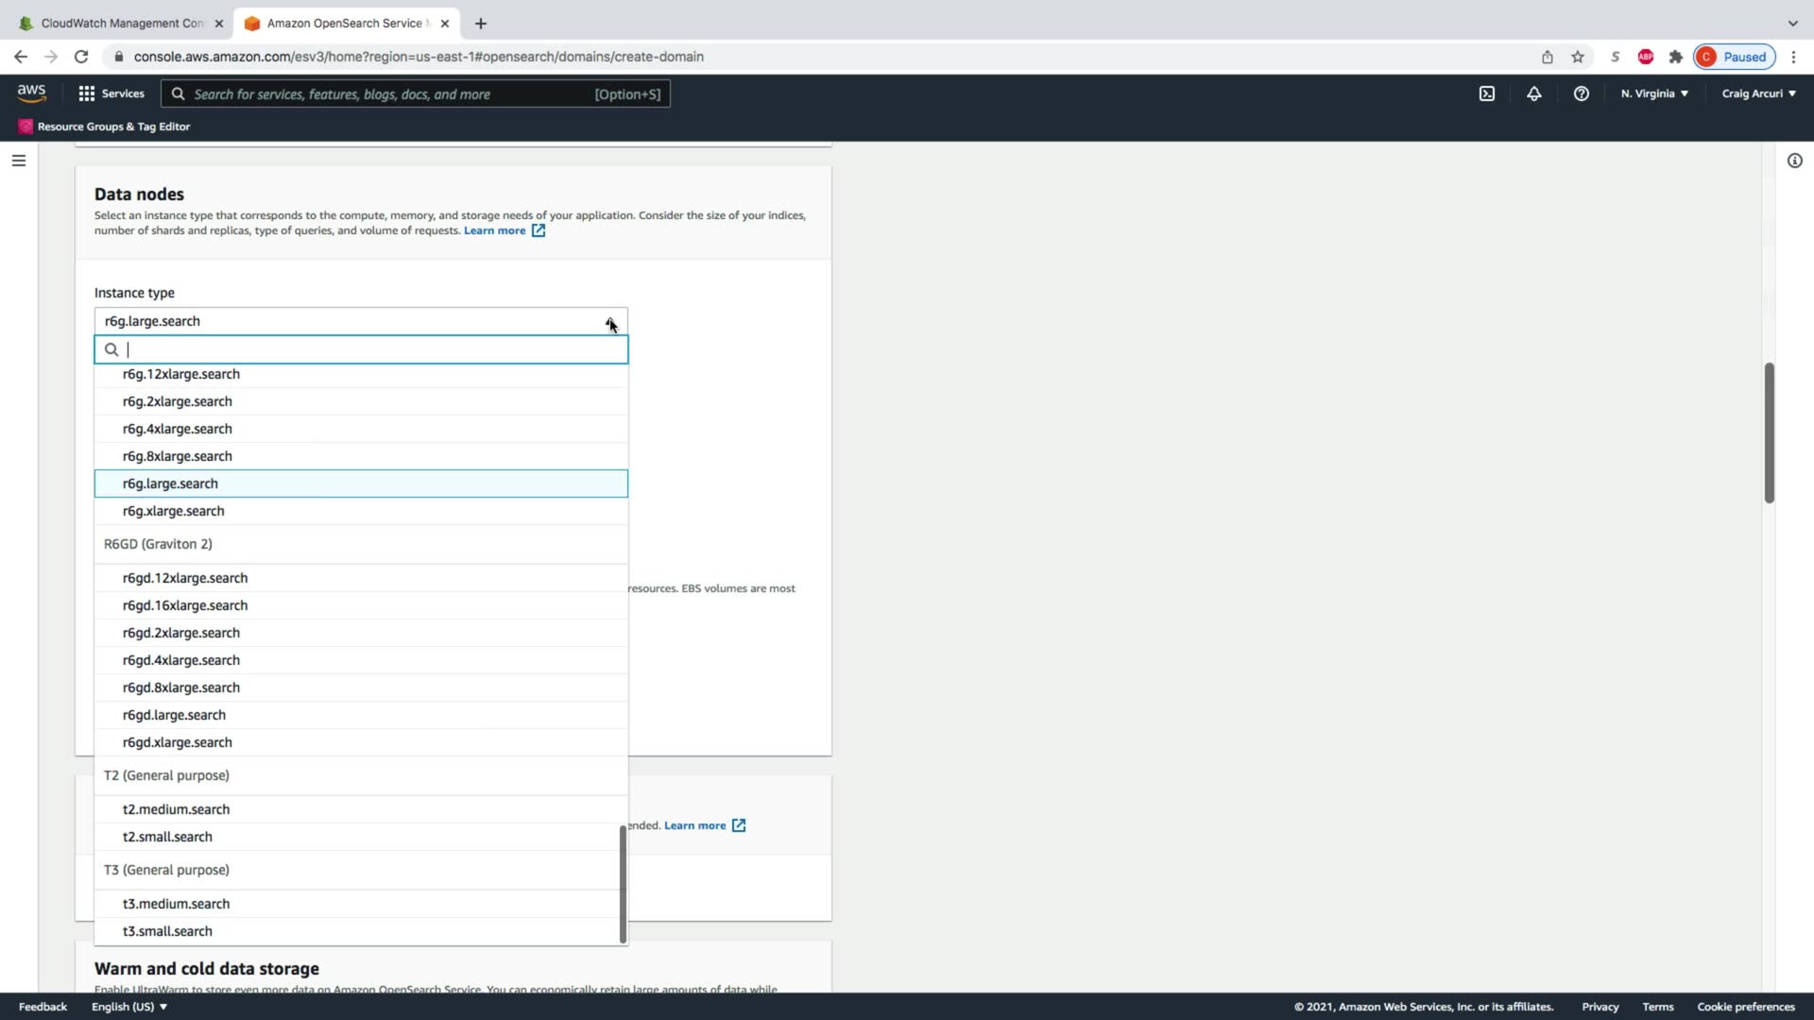Open the Craig Arcuri account menu
This screenshot has width=1814, height=1020.
1758,93
